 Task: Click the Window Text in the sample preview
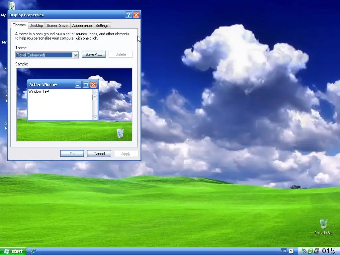[x=39, y=91]
